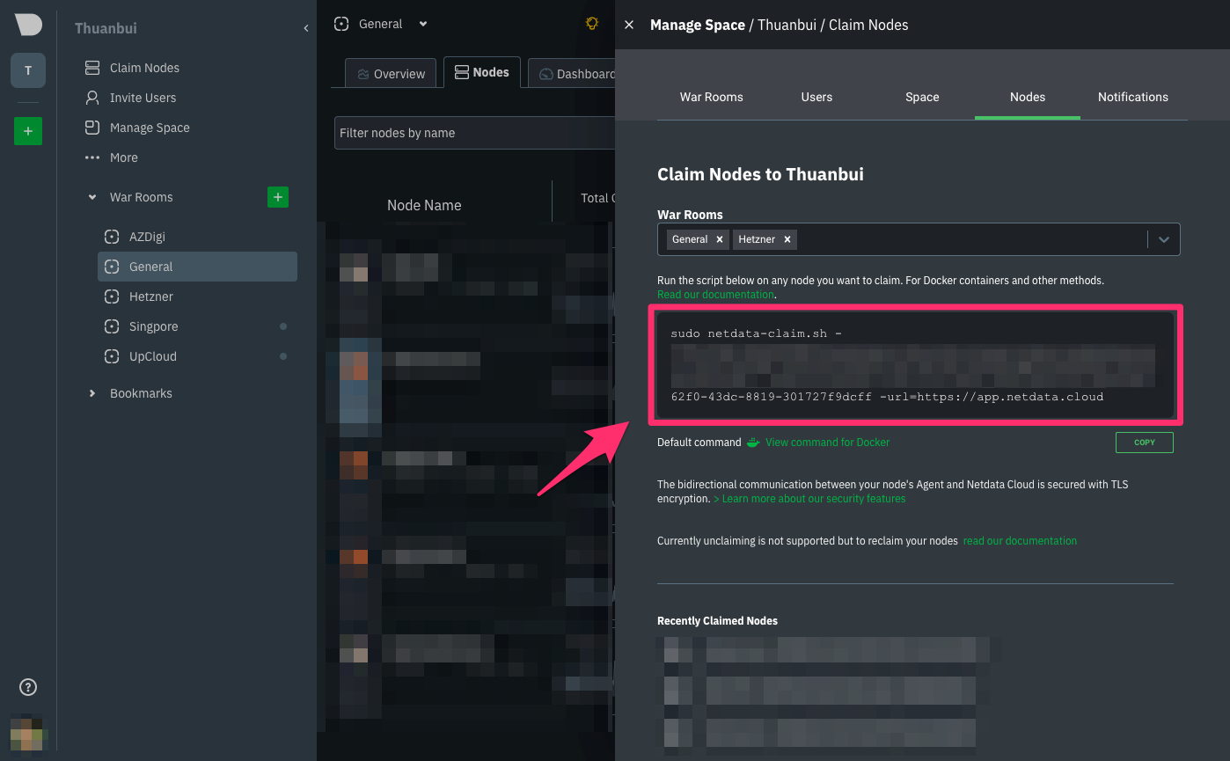Remove the Hetzner tag from War Rooms
This screenshot has width=1230, height=761.
(x=787, y=239)
